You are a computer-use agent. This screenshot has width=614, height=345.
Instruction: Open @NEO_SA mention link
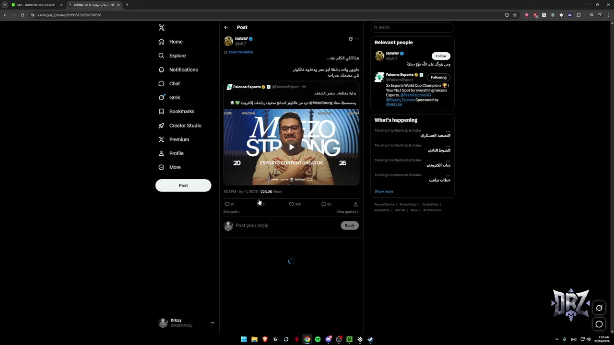[x=394, y=105]
